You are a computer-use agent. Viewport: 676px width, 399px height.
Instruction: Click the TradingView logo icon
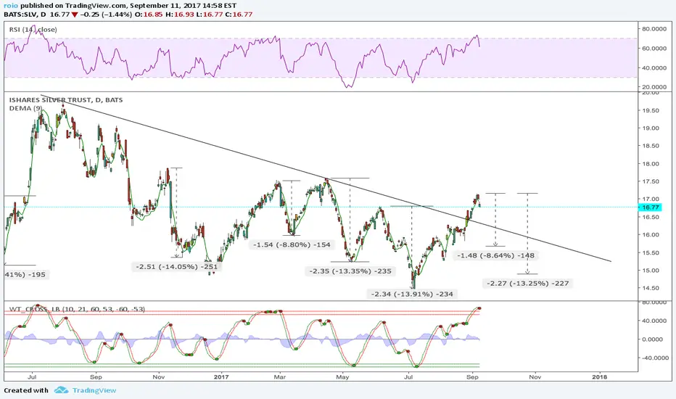coord(61,390)
